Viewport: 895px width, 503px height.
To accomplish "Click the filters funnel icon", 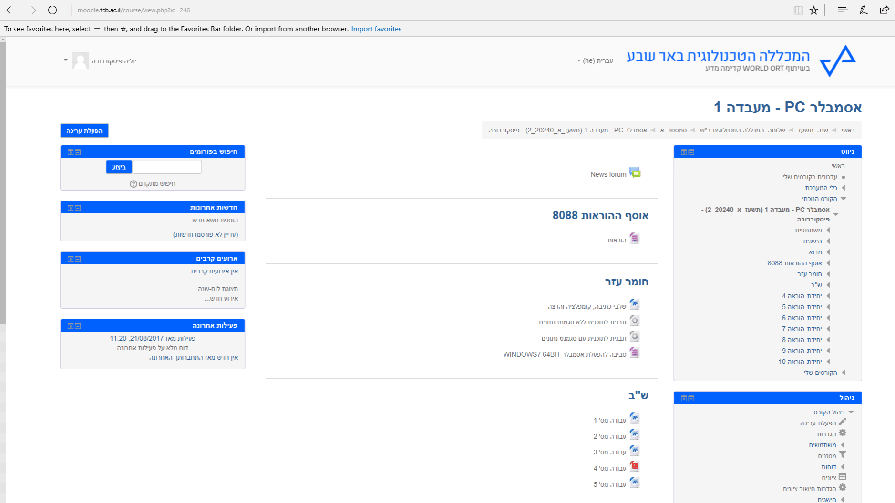I will click(843, 455).
